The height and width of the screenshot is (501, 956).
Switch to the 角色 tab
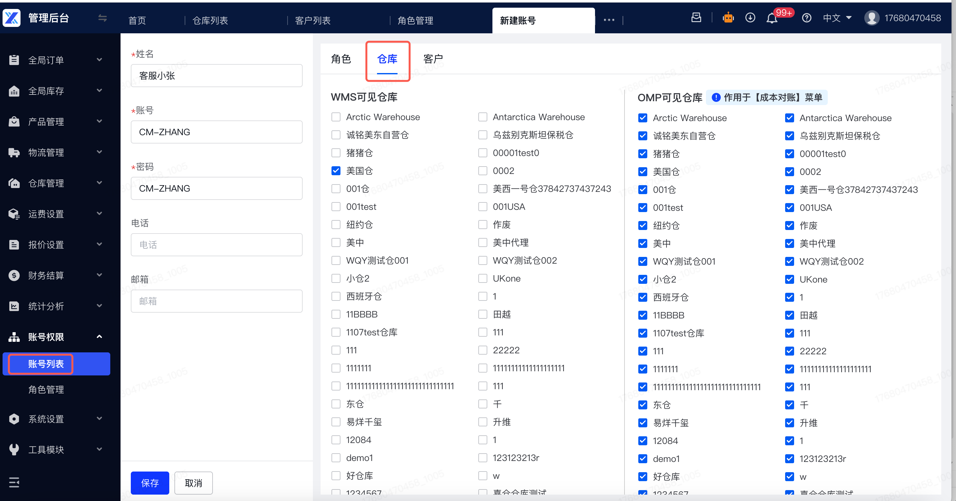click(x=341, y=59)
